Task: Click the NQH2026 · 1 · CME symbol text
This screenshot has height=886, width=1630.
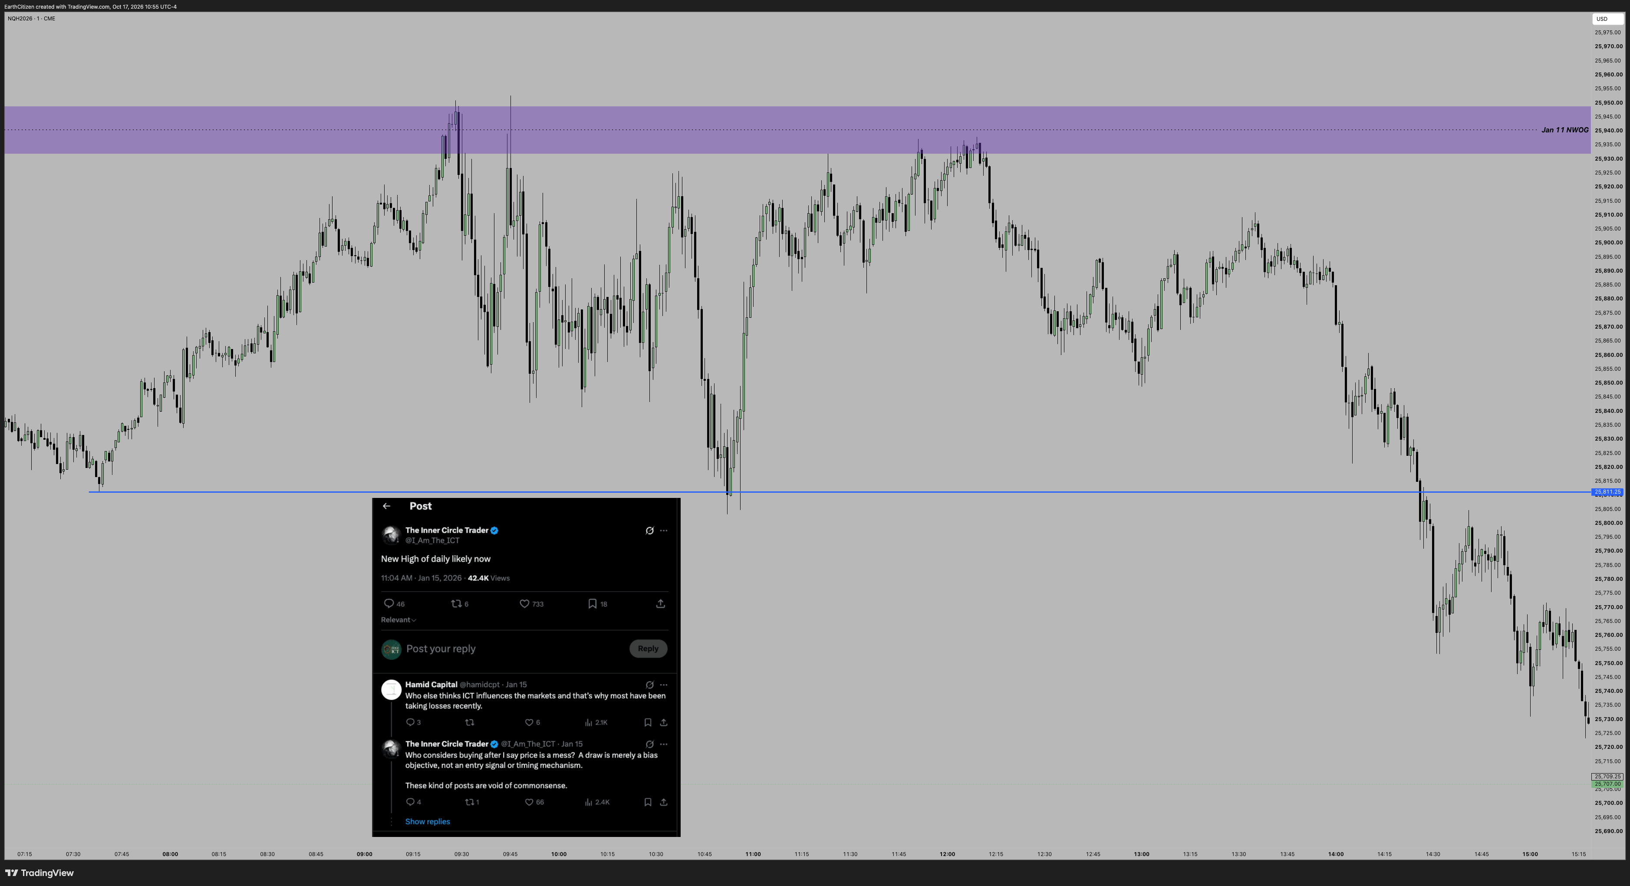Action: (31, 18)
